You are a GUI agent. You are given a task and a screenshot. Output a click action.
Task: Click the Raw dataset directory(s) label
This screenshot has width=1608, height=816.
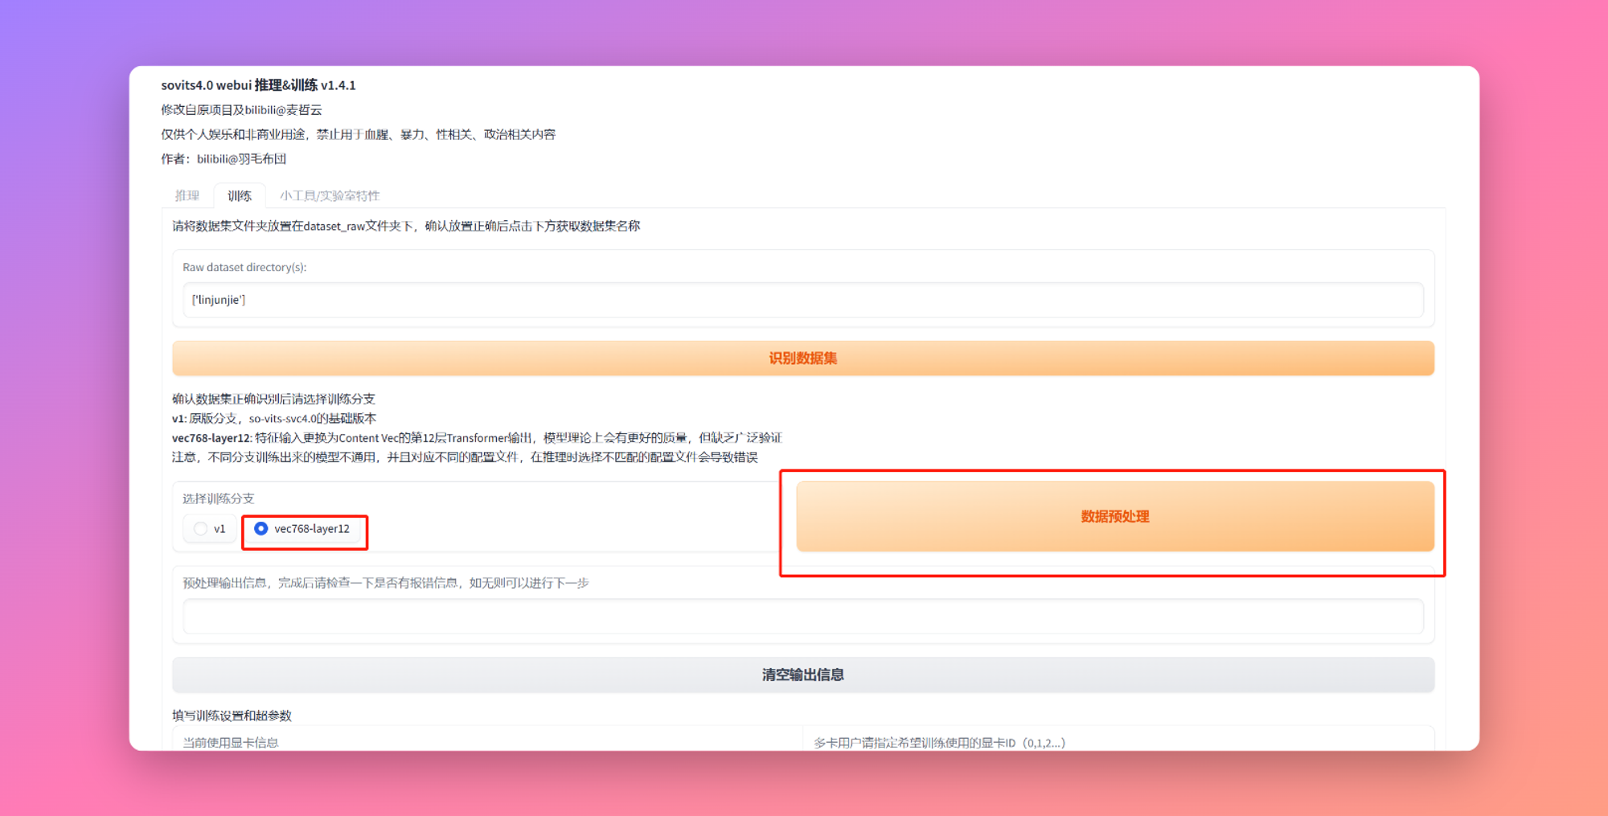pos(244,268)
